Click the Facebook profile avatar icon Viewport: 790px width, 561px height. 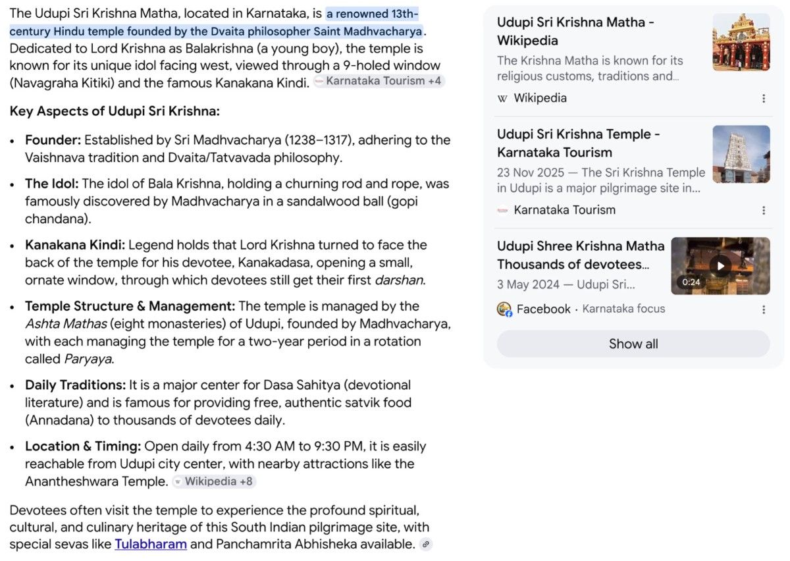(x=504, y=309)
